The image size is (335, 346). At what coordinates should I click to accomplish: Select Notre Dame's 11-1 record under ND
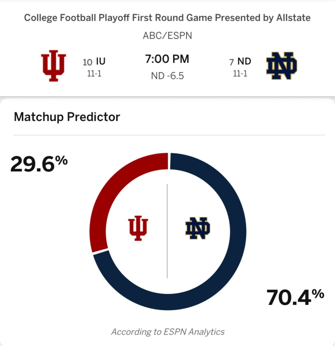tap(240, 73)
